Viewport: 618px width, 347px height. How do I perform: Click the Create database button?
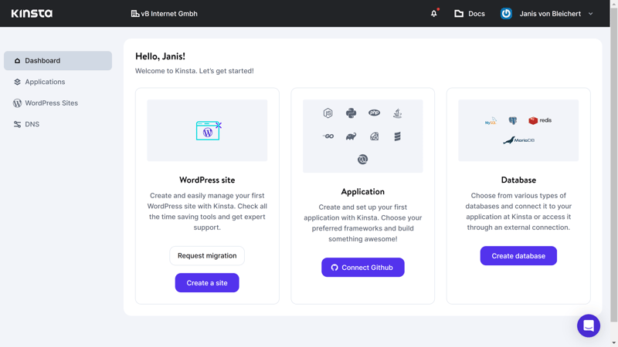point(518,256)
